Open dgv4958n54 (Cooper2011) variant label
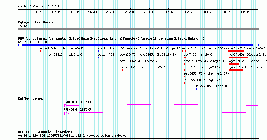The width and height of the screenshot is (267, 140). (x=247, y=61)
